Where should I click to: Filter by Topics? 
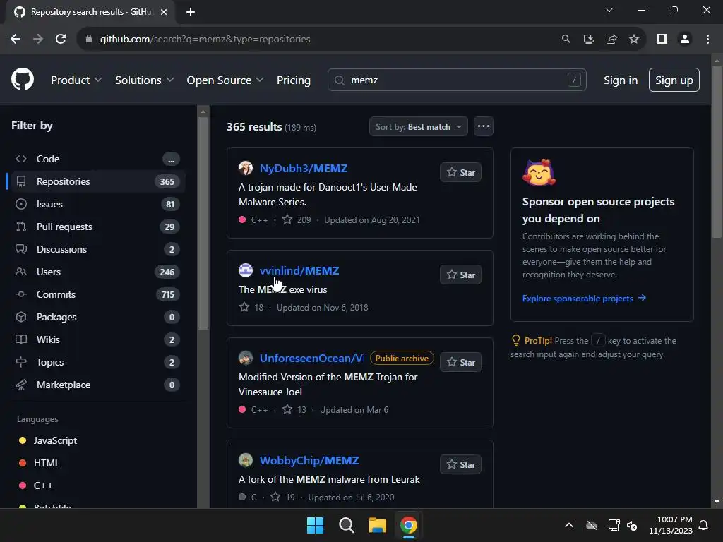click(x=97, y=362)
